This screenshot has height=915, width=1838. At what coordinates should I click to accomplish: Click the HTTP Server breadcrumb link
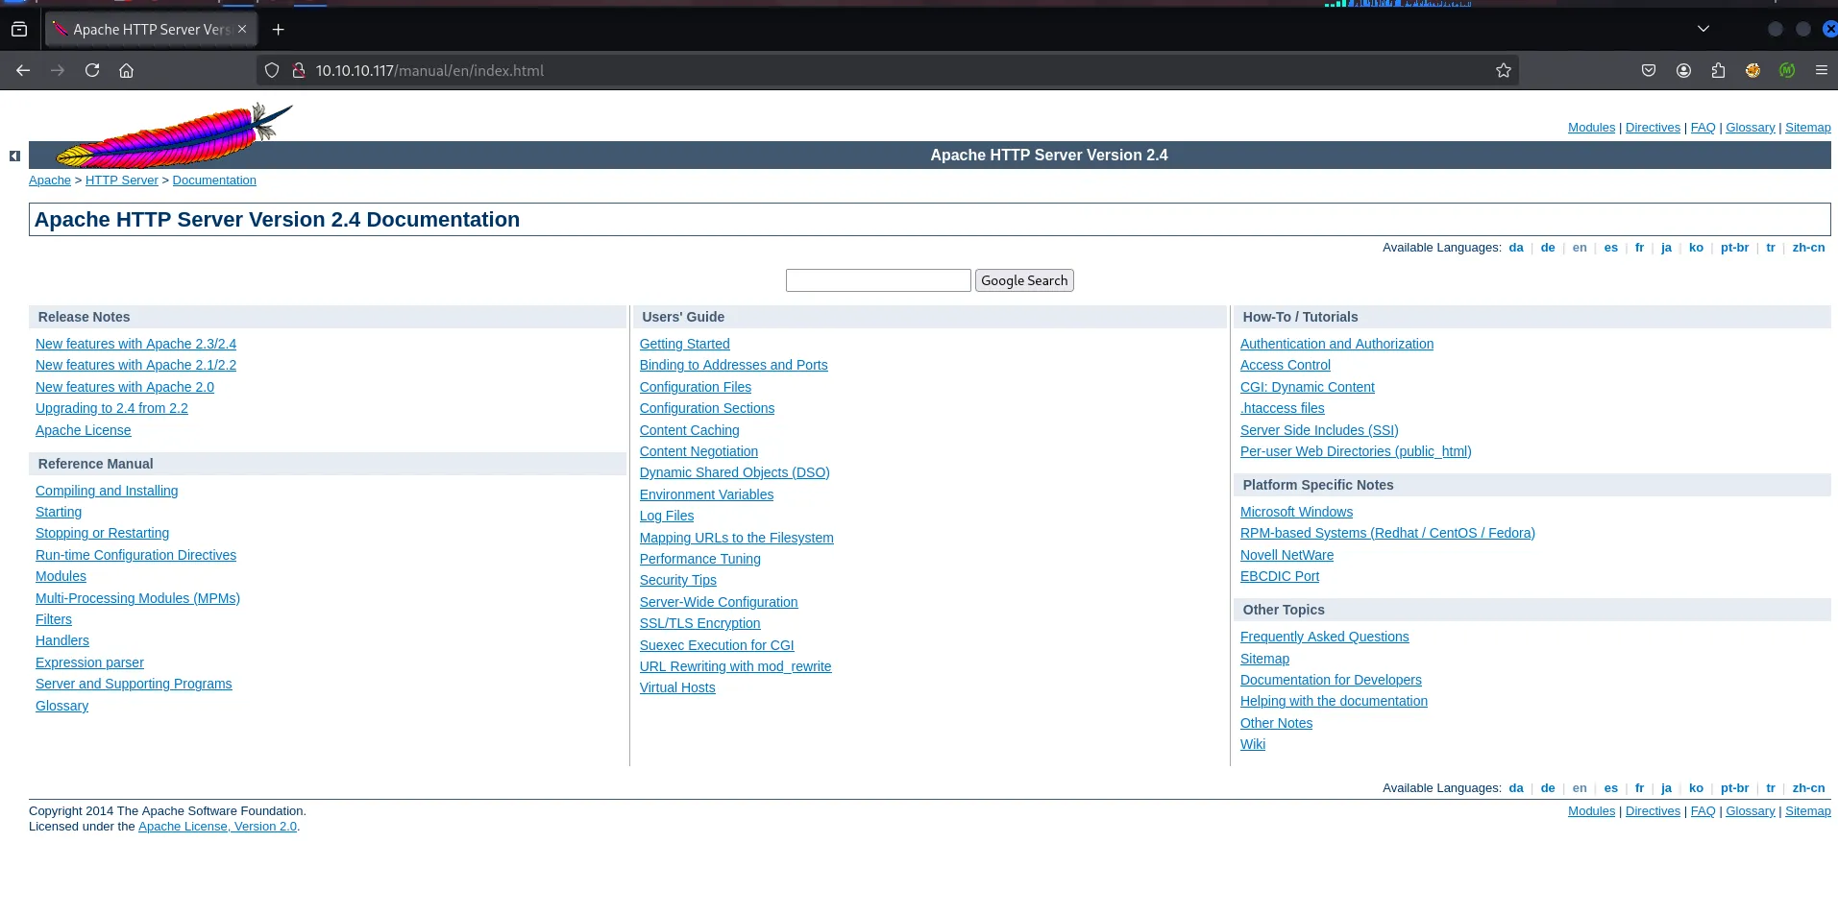(x=122, y=181)
